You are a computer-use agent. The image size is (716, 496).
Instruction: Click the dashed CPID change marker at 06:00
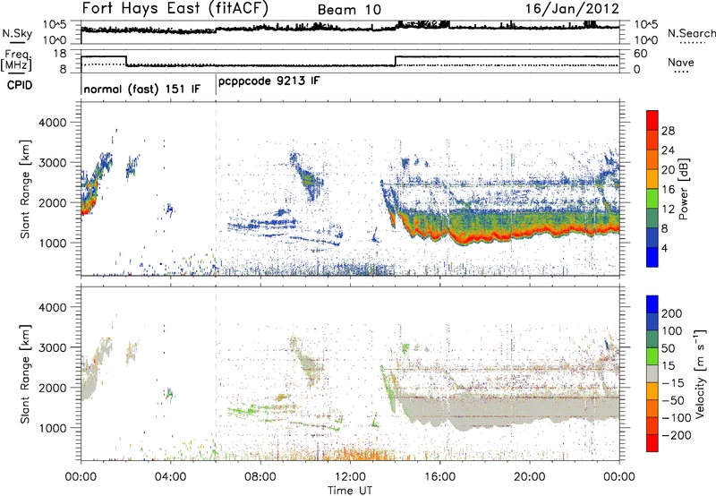(216, 189)
